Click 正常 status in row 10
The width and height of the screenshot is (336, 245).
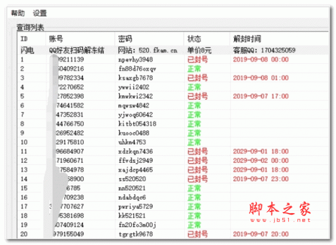(x=194, y=142)
